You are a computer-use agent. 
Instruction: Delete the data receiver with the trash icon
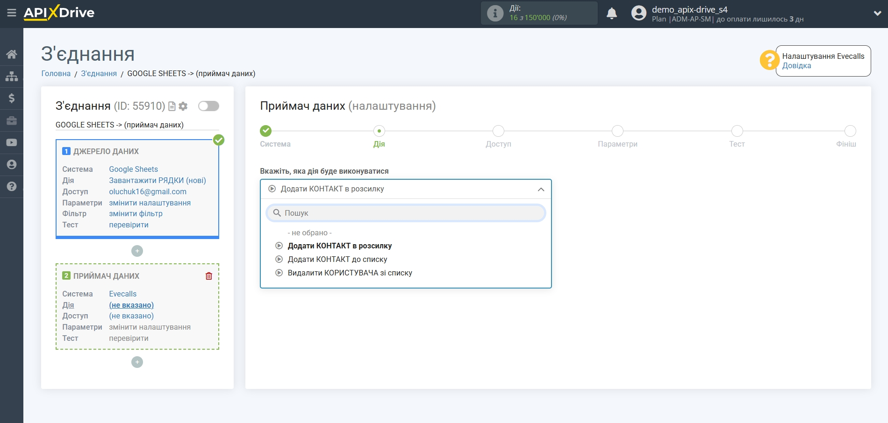pos(209,276)
